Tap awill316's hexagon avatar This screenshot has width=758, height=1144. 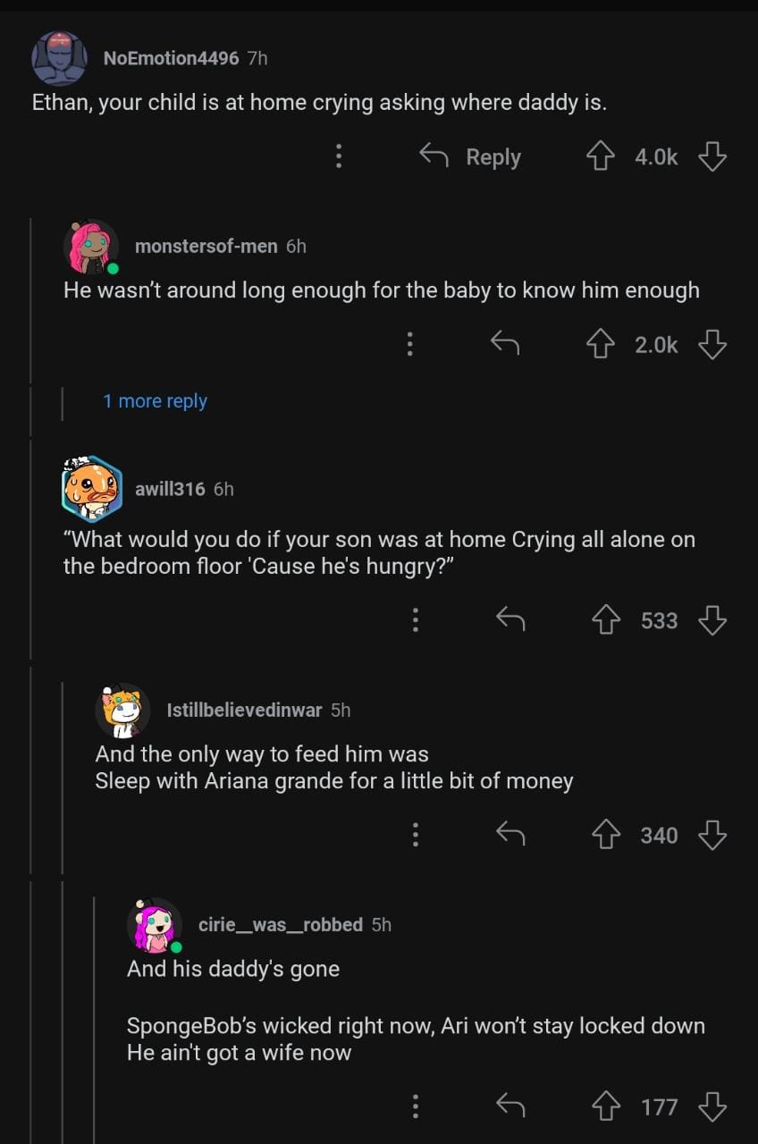click(91, 489)
